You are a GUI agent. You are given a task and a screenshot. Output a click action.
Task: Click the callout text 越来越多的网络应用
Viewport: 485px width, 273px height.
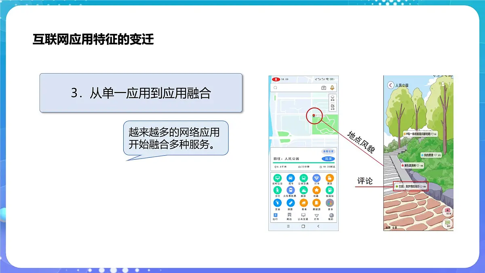coord(174,132)
